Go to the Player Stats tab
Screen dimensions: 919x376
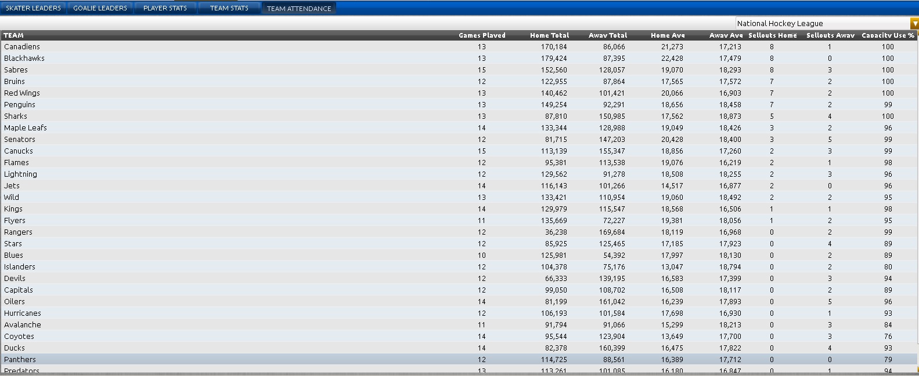pos(165,8)
